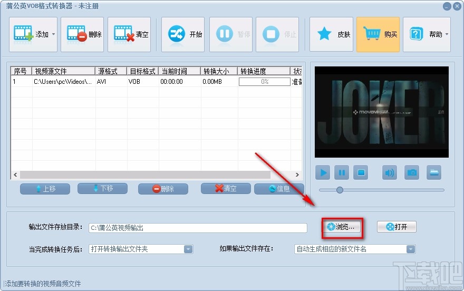Take a snapshot with the camera icon
Screen dimensions: 464x291
tap(412, 172)
